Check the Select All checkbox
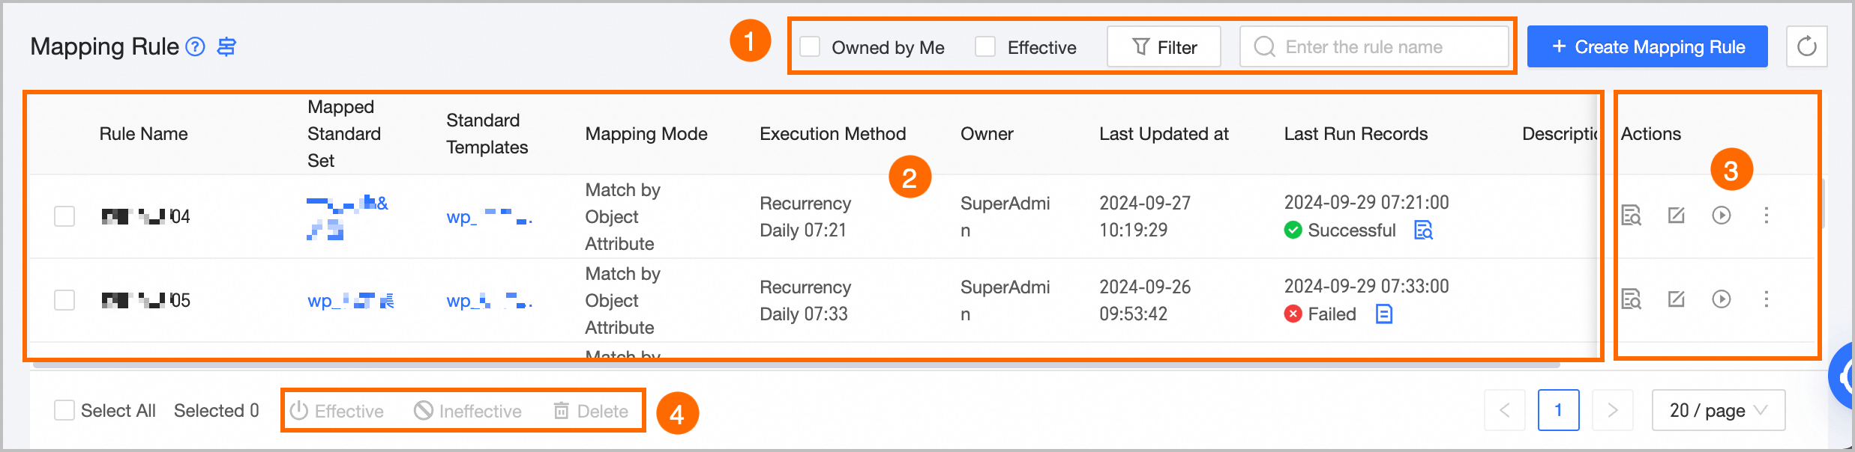 (64, 410)
